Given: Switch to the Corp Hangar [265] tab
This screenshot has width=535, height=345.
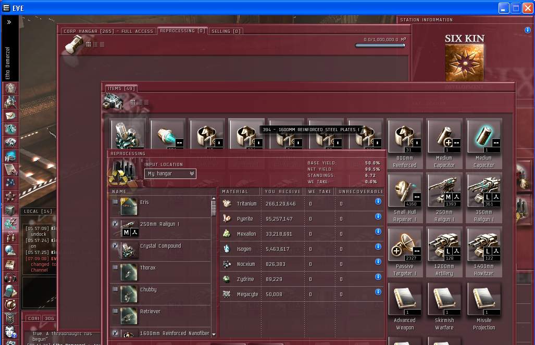Looking at the screenshot, I should 108,31.
